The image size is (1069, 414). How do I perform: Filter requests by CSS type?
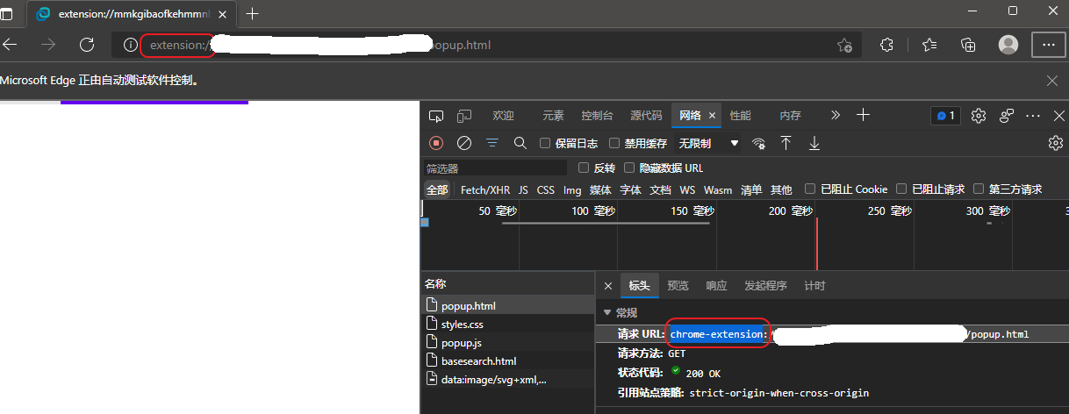pos(546,190)
